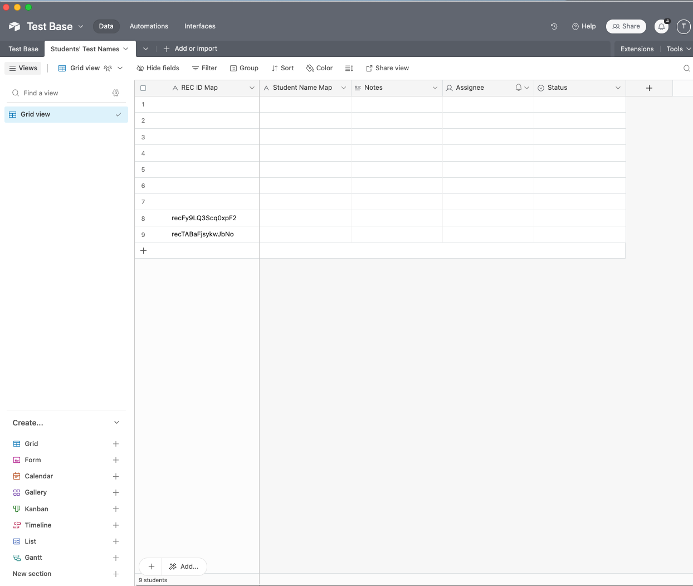The width and height of the screenshot is (693, 586).
Task: Open the Filter option
Action: point(204,68)
